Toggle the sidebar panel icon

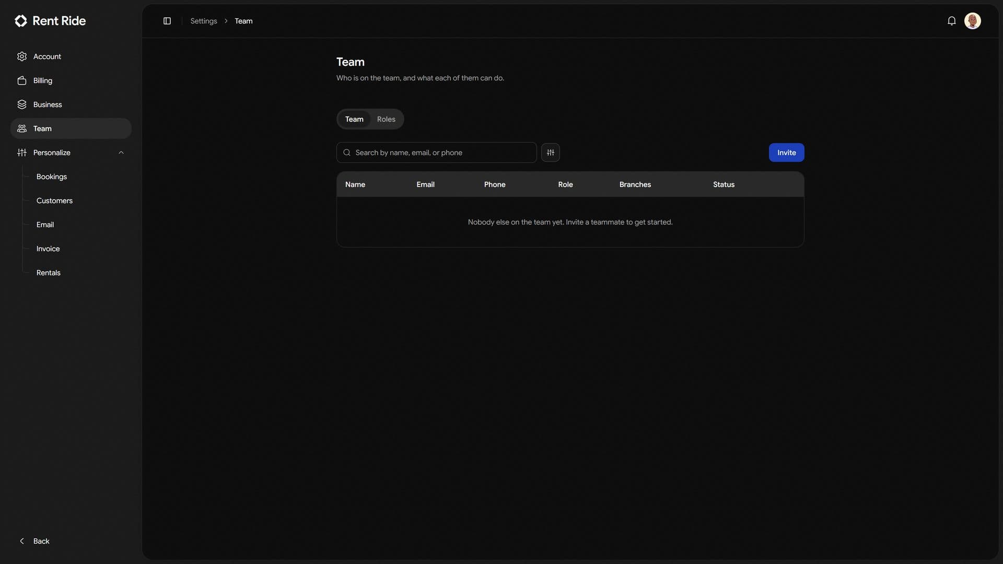coord(167,21)
